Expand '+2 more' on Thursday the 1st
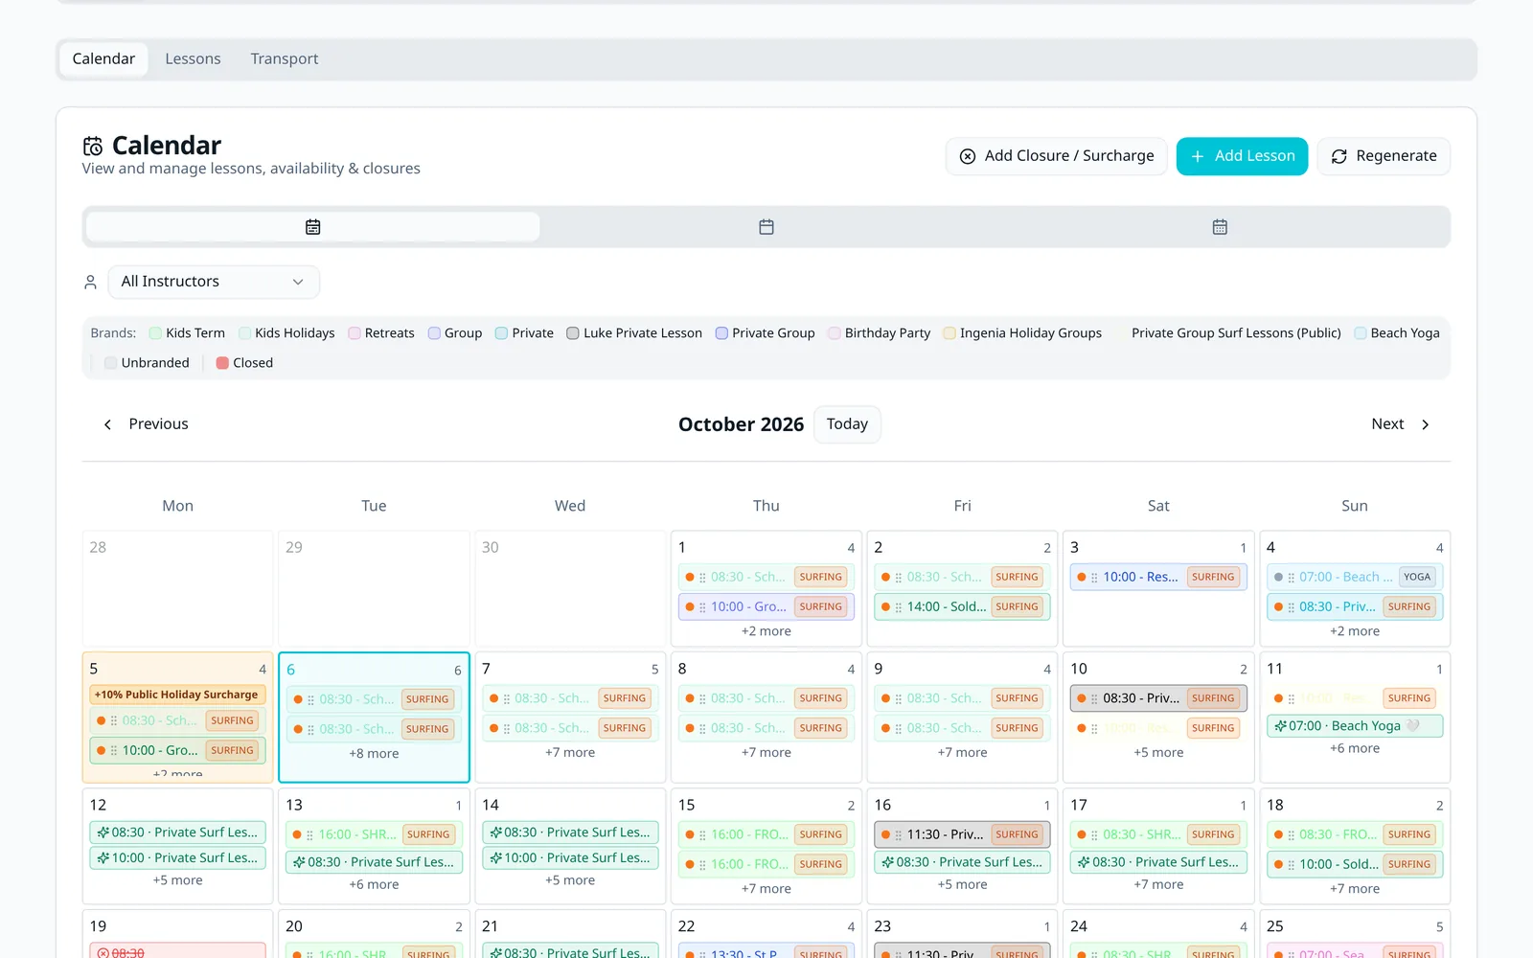This screenshot has width=1533, height=958. click(x=766, y=631)
